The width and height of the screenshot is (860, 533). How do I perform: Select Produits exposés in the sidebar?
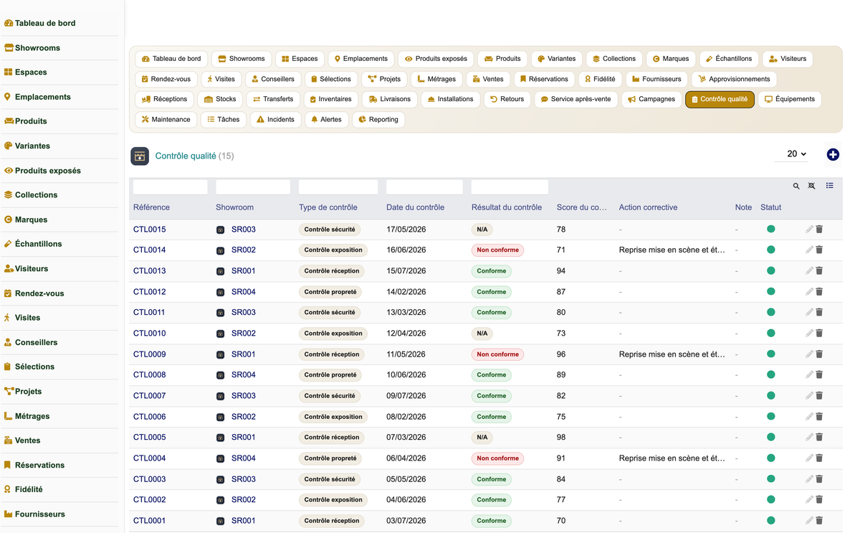(x=48, y=171)
